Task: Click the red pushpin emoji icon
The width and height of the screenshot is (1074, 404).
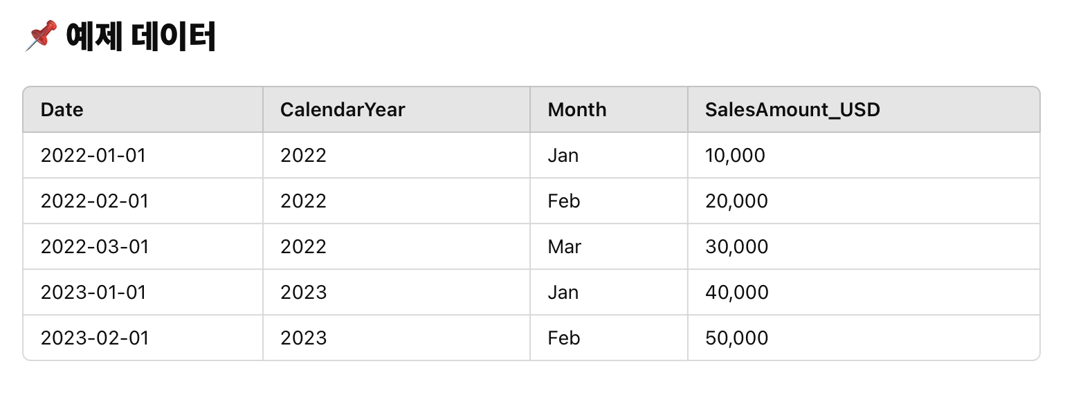Action: coord(41,37)
